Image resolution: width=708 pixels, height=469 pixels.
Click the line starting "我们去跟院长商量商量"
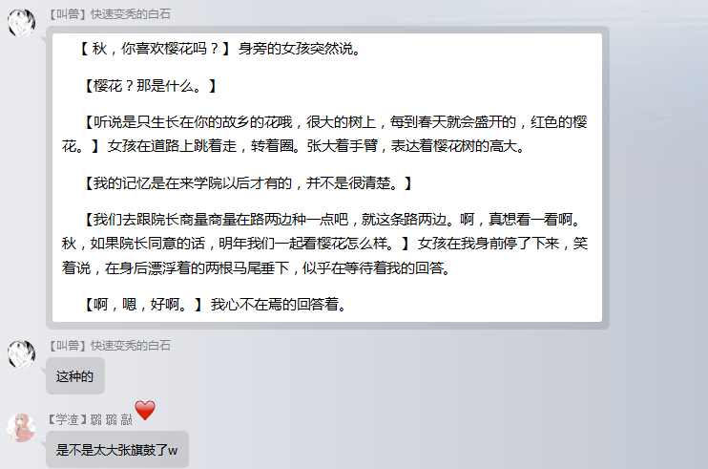[333, 220]
